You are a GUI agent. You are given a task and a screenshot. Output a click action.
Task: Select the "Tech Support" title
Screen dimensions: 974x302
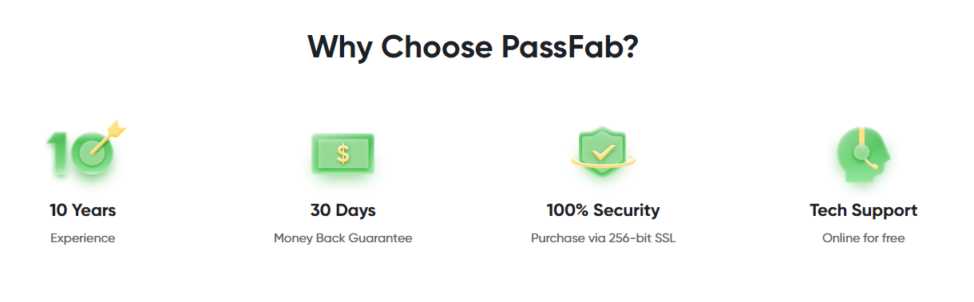click(864, 210)
